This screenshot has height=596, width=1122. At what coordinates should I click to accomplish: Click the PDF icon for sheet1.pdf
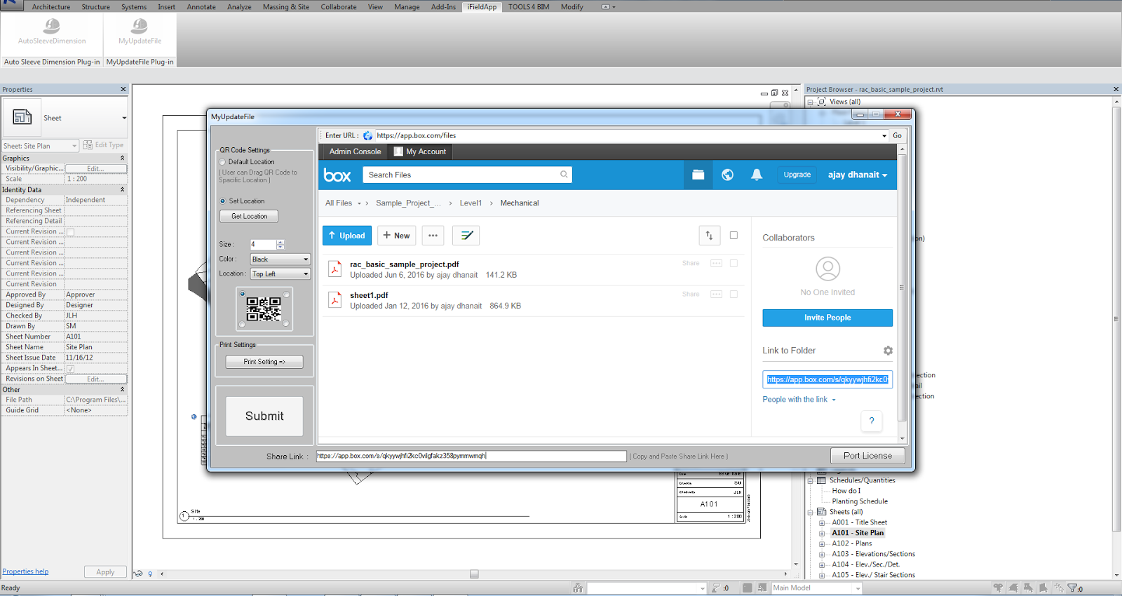click(x=335, y=300)
